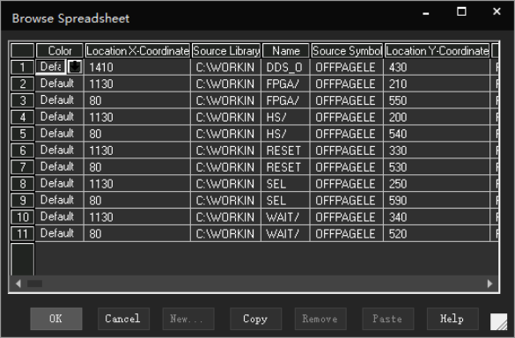
Task: Select the Source Library column header
Action: 226,50
